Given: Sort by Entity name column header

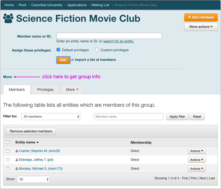Looking at the screenshot, I should (27, 142).
